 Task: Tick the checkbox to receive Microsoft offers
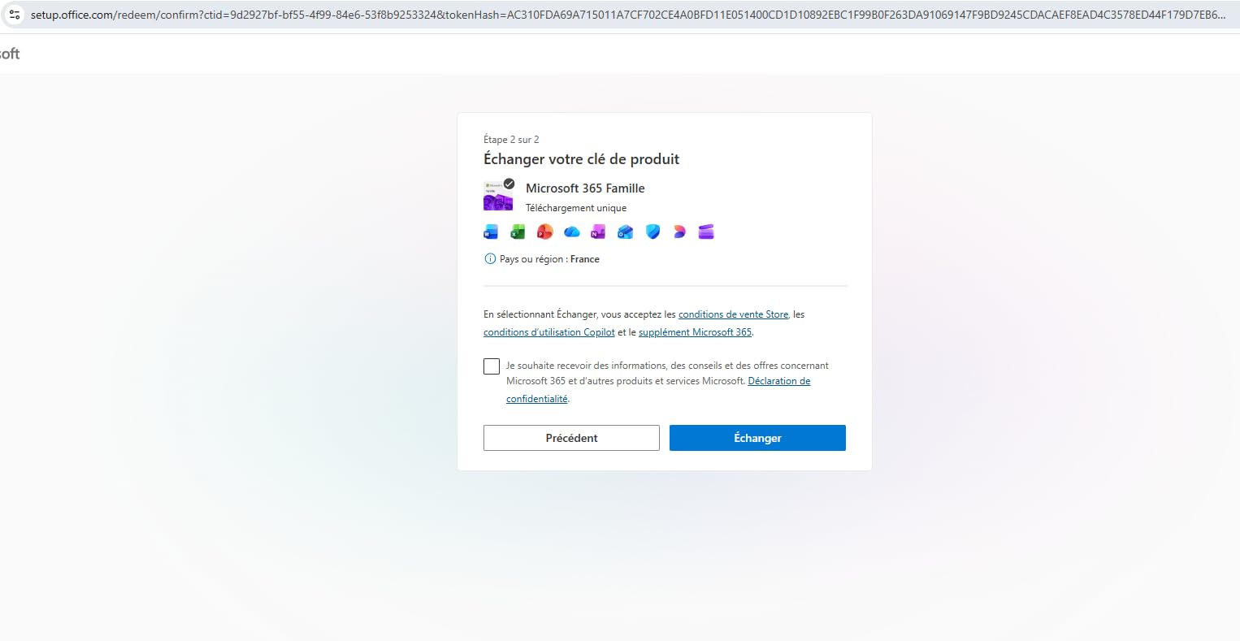[492, 366]
